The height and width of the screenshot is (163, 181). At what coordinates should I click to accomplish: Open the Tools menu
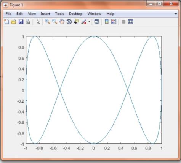(59, 14)
